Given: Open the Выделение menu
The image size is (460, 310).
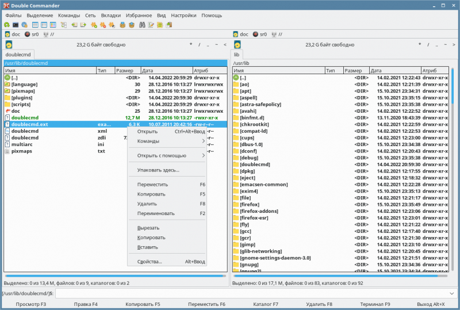Looking at the screenshot, I should (x=40, y=16).
